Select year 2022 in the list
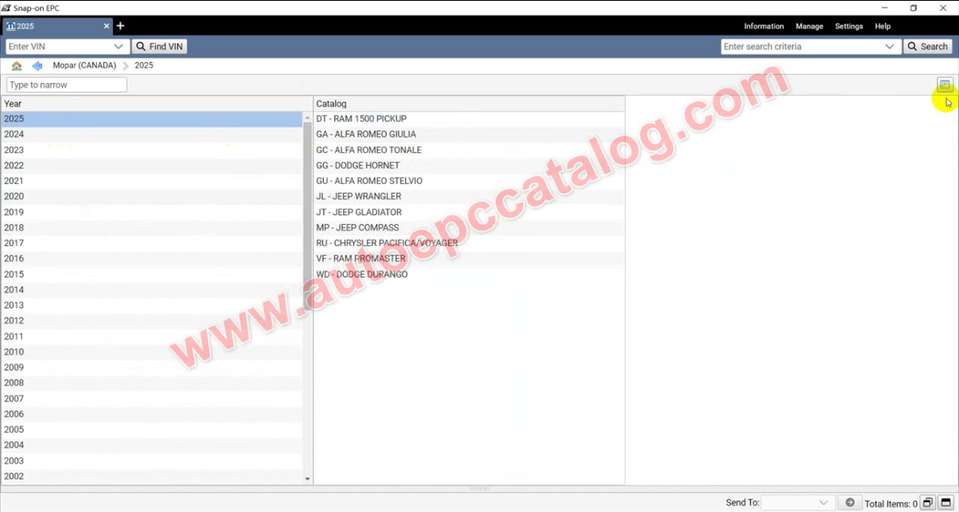 pos(152,165)
